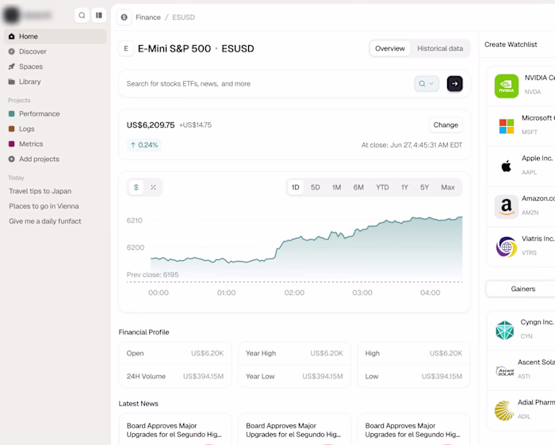Select the teal Performance project swatch
555x445 pixels.
click(12, 114)
